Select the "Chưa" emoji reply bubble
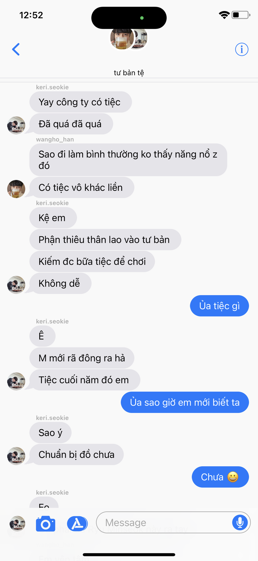The image size is (258, 561). pos(220,477)
